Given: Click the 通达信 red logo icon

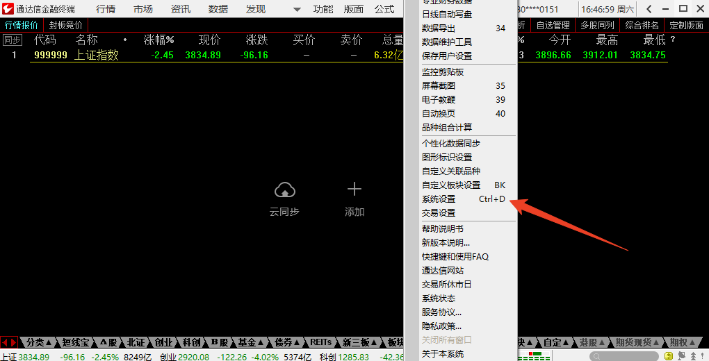Looking at the screenshot, I should (x=8, y=8).
